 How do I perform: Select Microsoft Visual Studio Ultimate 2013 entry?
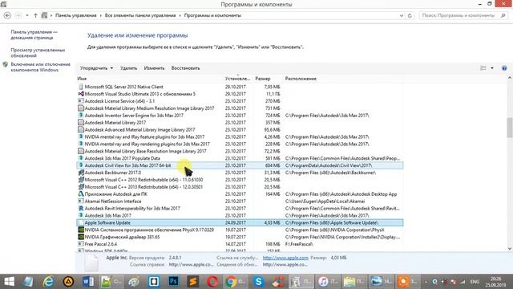click(240, 94)
